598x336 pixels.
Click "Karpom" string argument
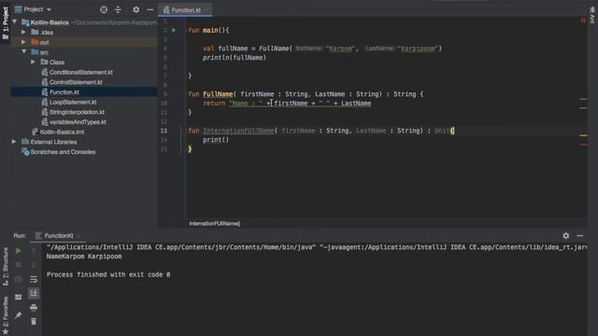(340, 49)
